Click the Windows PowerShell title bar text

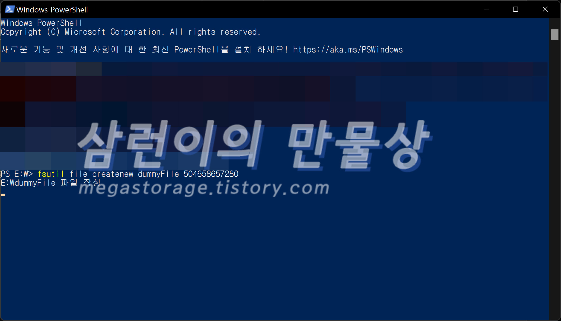[x=52, y=10]
